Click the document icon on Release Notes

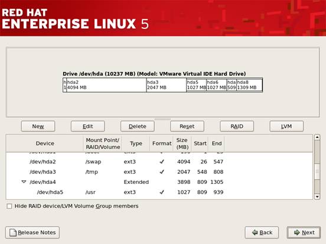13,232
